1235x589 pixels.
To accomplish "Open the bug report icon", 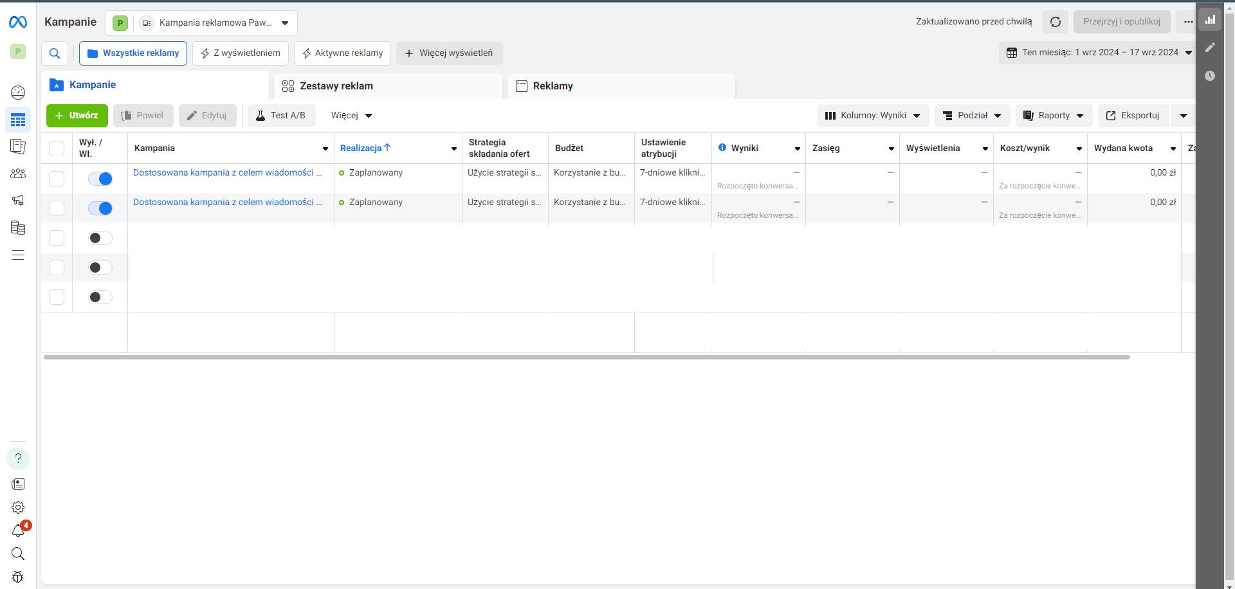I will coord(18,577).
